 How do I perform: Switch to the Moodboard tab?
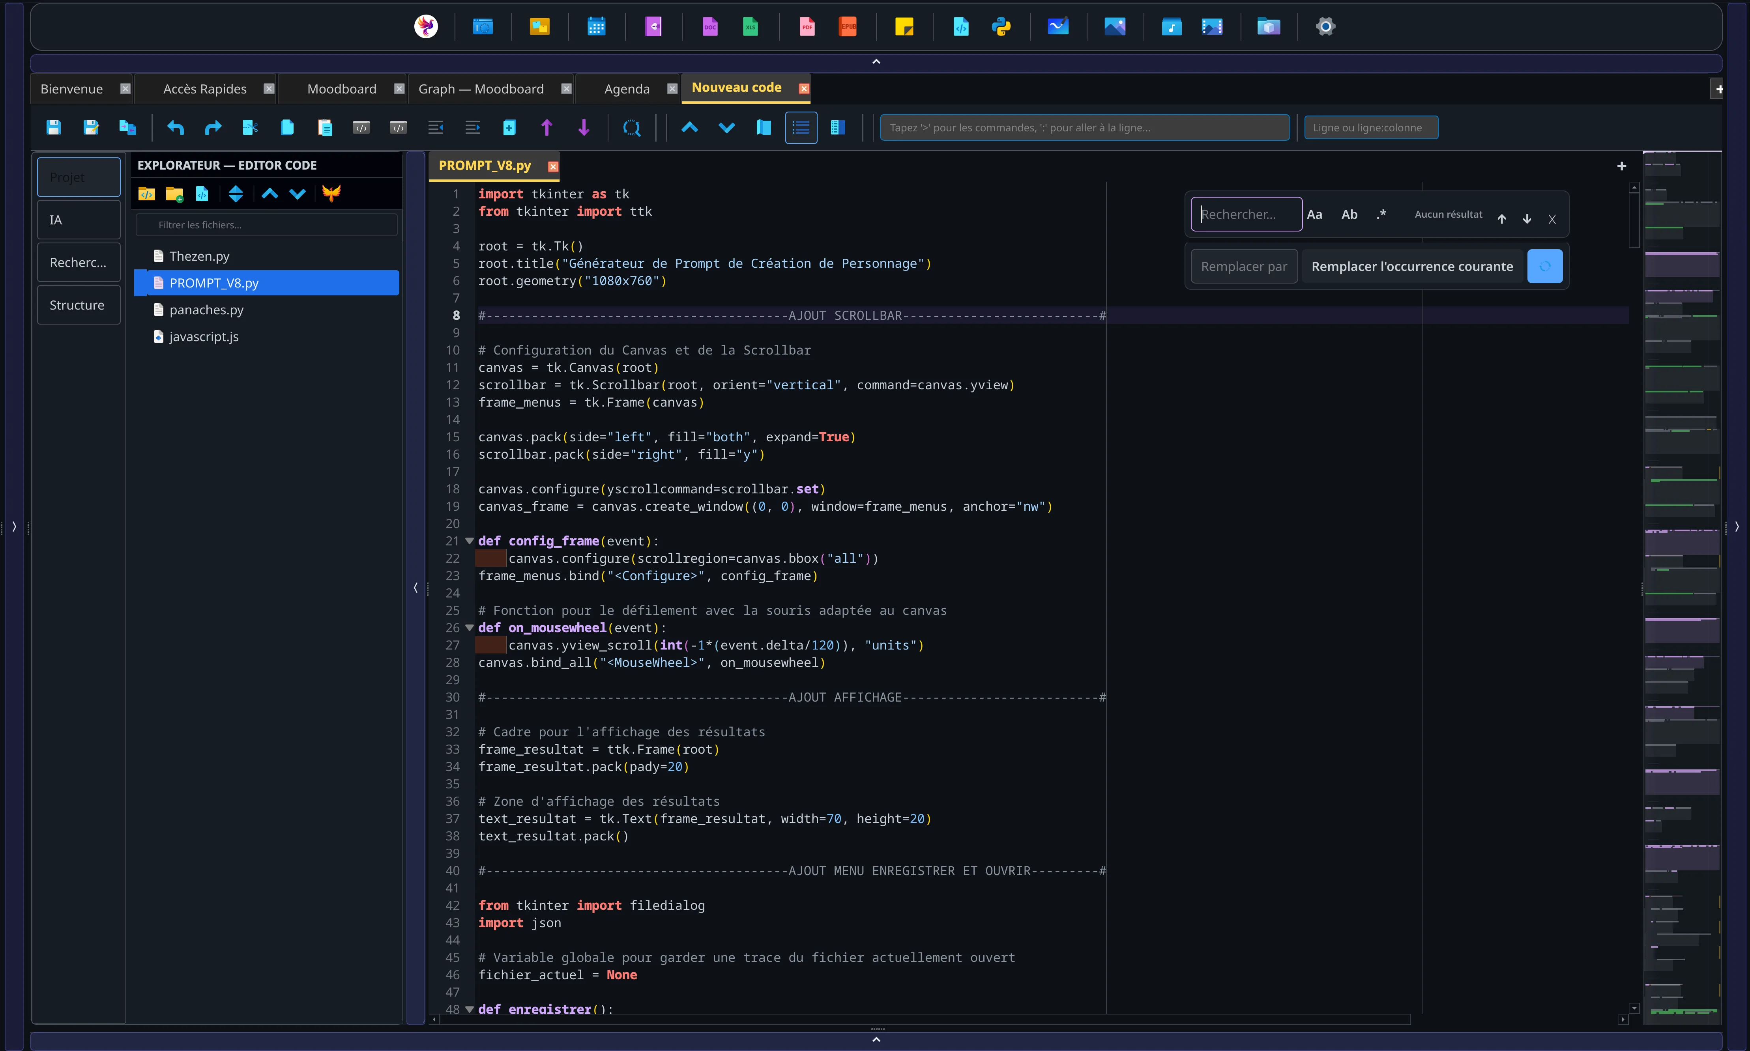pos(341,88)
